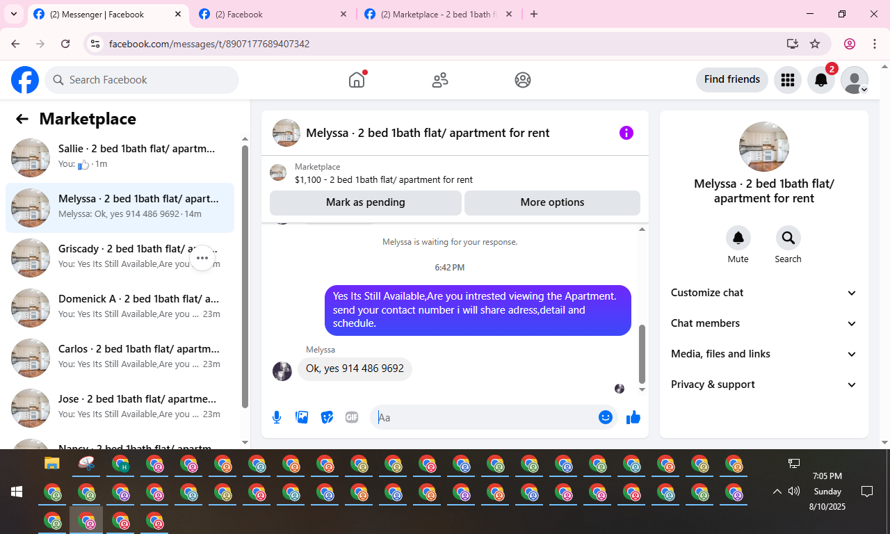Image resolution: width=890 pixels, height=534 pixels.
Task: Search in conversation magnifier icon
Action: pos(788,238)
